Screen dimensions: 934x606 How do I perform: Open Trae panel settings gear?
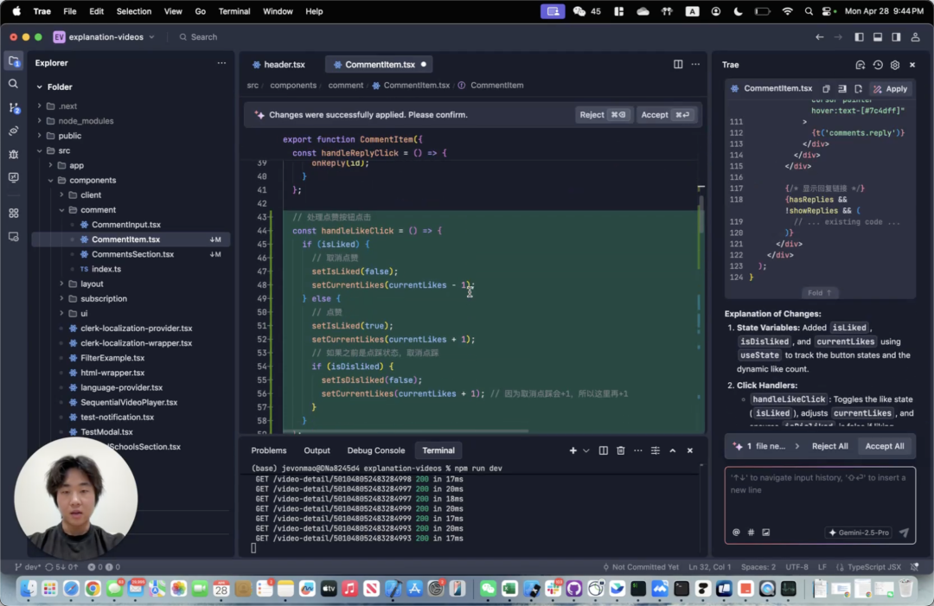point(895,65)
